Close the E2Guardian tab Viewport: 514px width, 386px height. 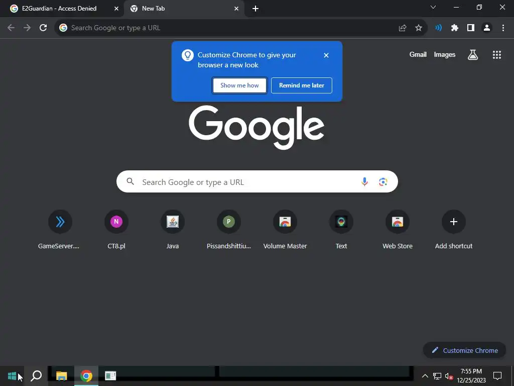(116, 9)
